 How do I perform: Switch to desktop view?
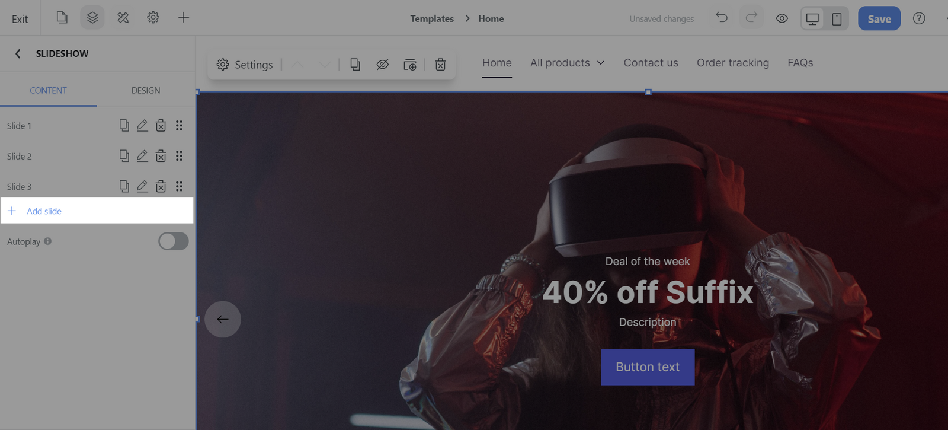(812, 19)
